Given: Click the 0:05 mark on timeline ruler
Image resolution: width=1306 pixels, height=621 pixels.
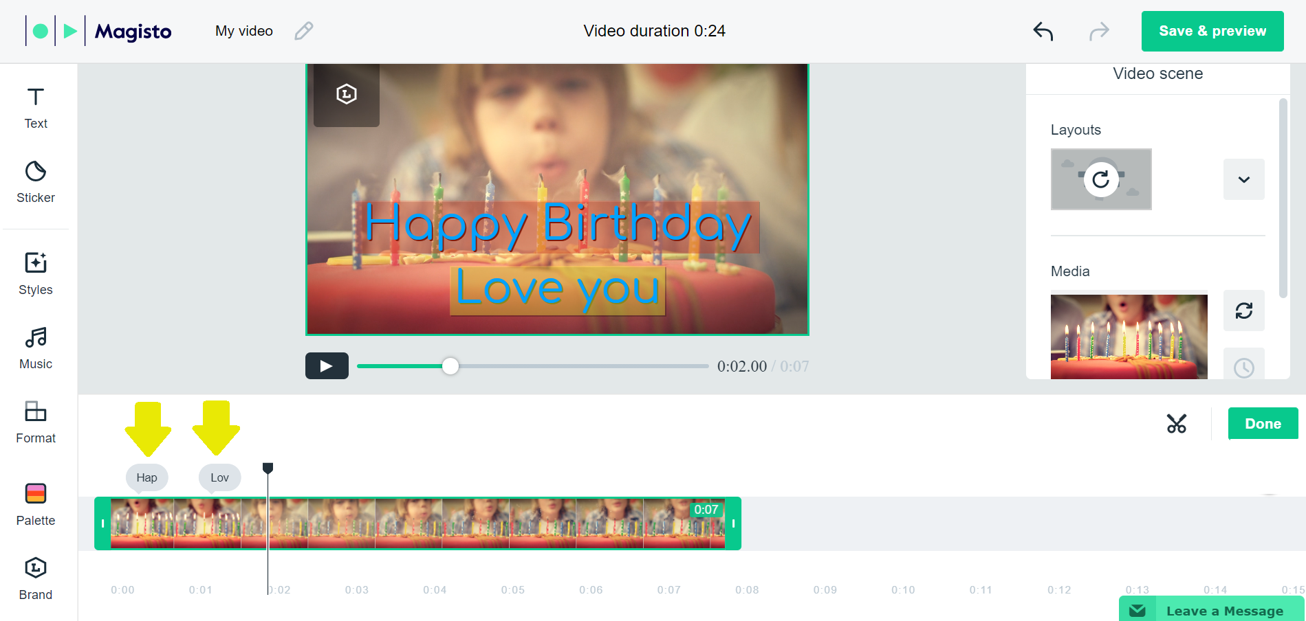Looking at the screenshot, I should click(x=512, y=590).
